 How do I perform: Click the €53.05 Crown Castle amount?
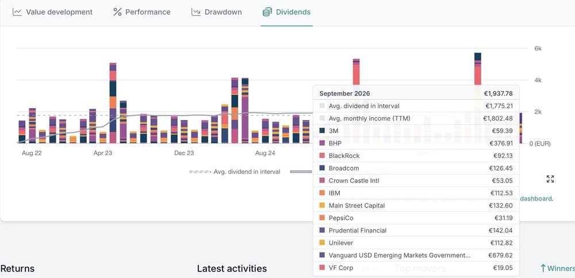tap(503, 180)
